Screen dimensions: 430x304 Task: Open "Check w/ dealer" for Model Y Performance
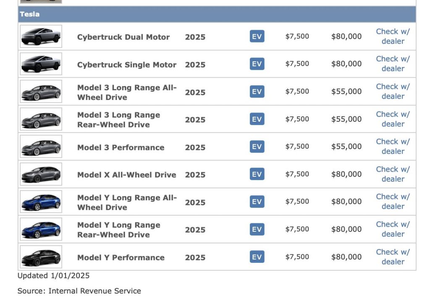coord(393,257)
